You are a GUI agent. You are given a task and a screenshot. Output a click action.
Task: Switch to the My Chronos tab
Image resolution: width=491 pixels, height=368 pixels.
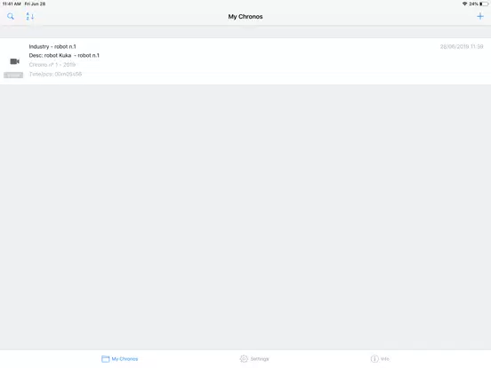pos(119,358)
